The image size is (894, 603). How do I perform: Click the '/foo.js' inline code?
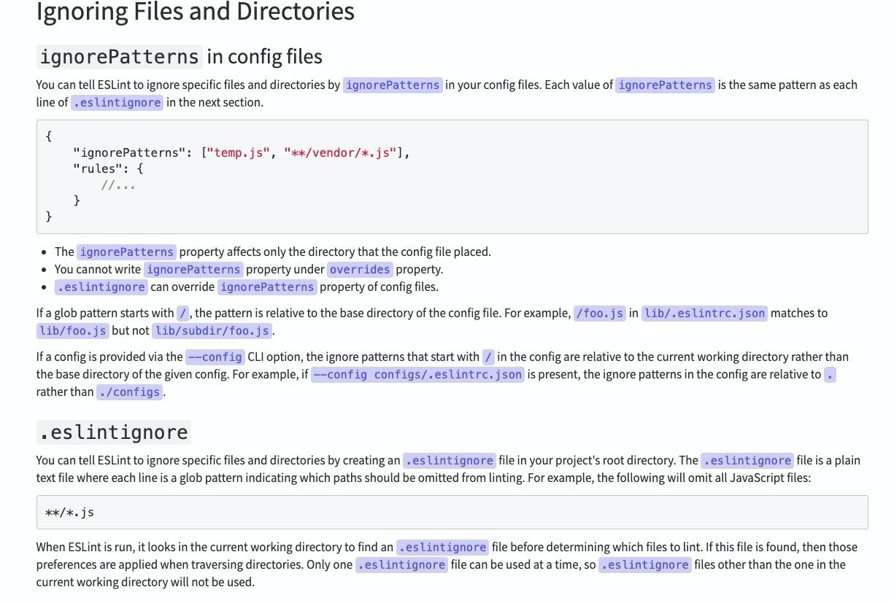pyautogui.click(x=600, y=313)
